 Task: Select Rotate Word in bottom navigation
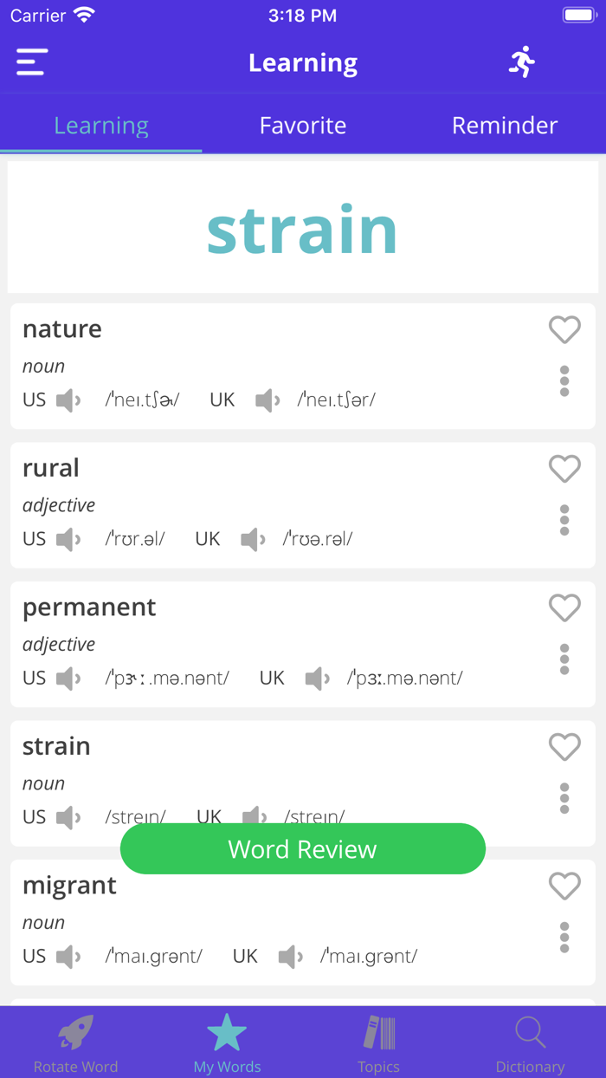point(75,1041)
